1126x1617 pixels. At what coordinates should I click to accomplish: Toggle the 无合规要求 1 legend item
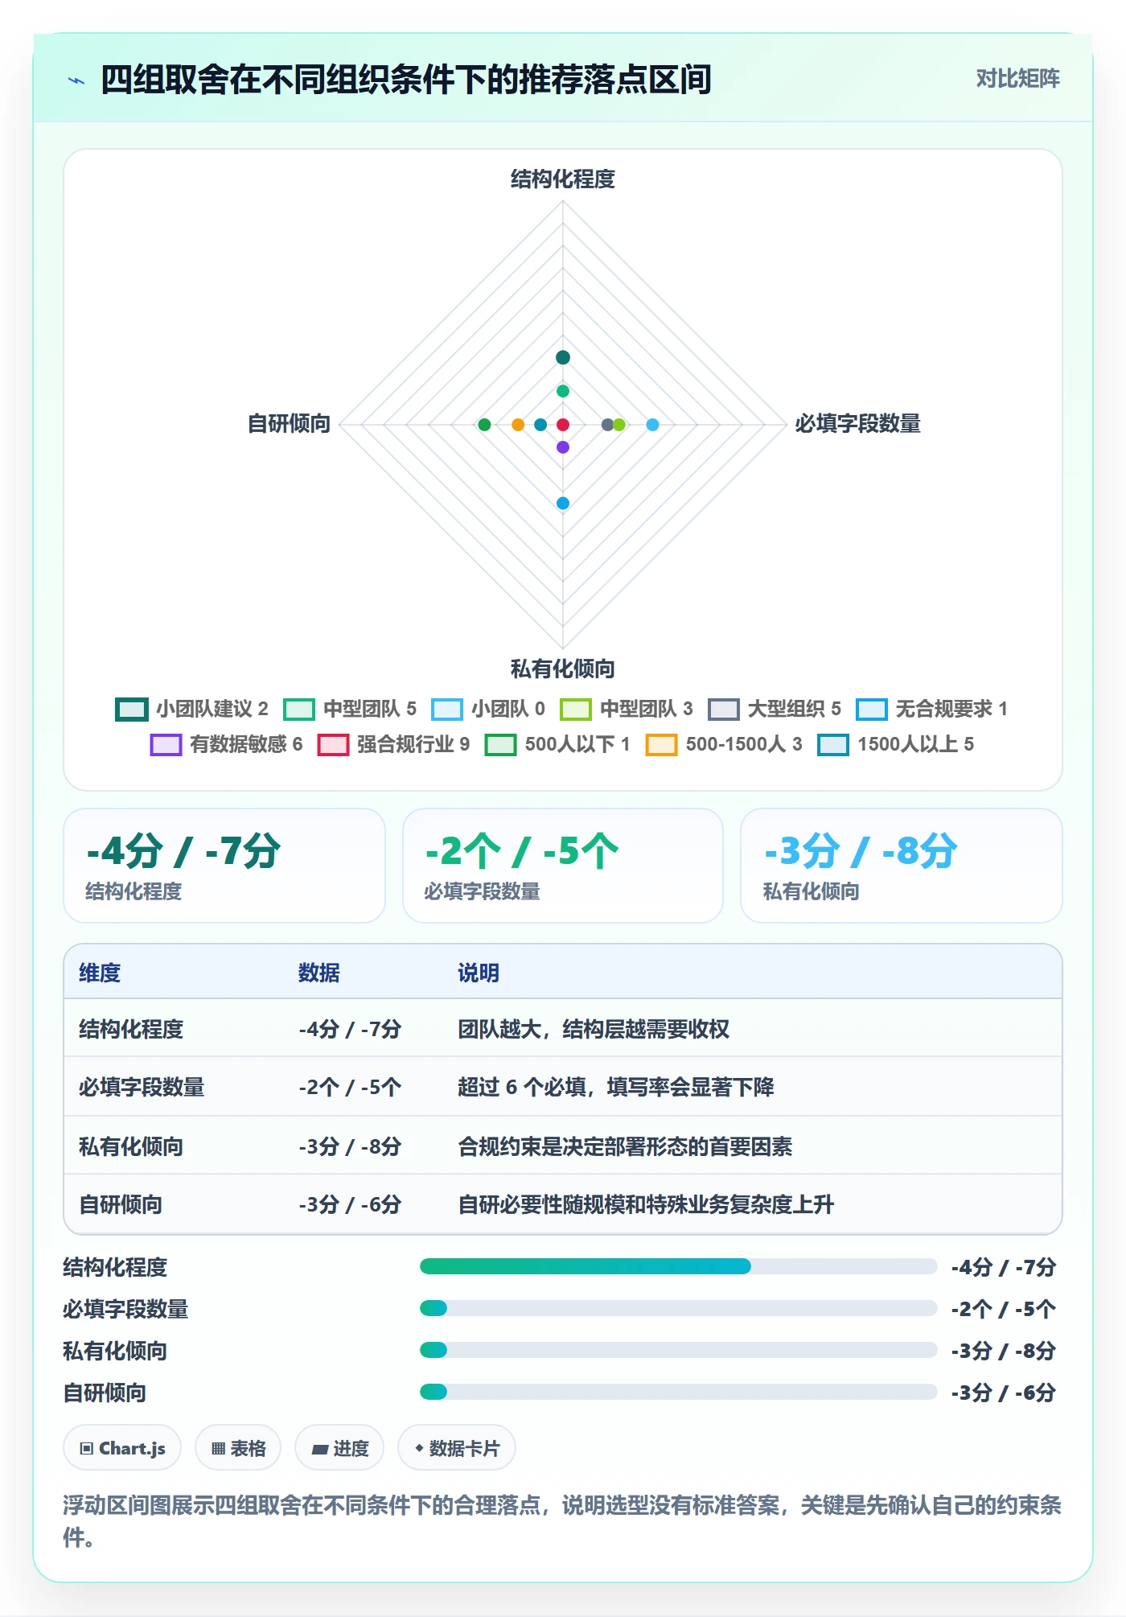[931, 709]
